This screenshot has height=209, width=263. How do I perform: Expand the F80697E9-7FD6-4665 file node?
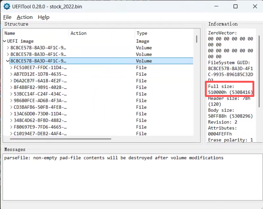pyautogui.click(x=11, y=127)
